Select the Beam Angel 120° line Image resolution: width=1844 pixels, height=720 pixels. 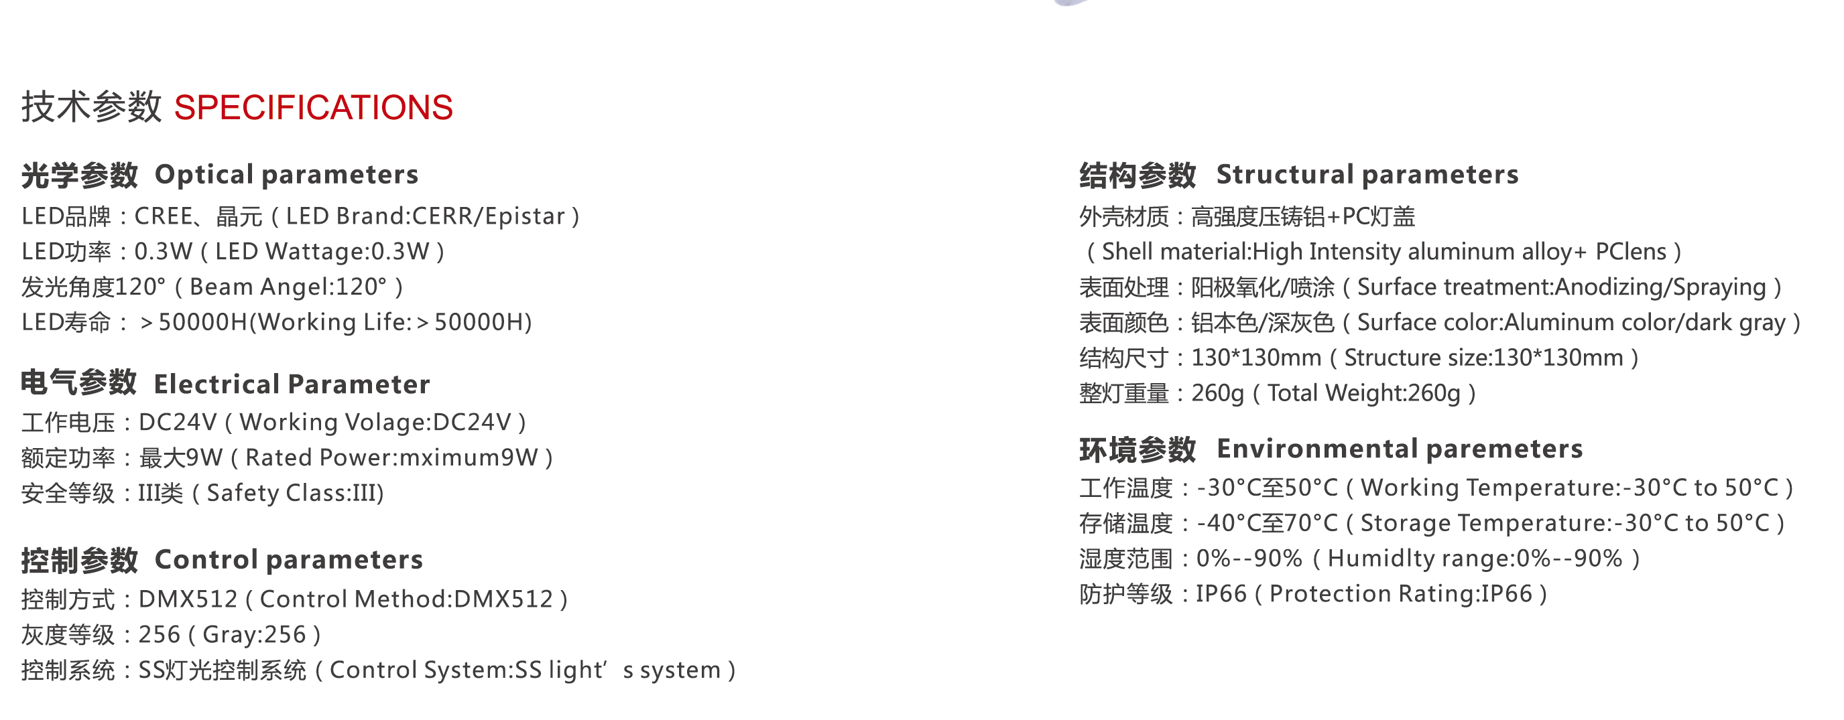pos(212,287)
